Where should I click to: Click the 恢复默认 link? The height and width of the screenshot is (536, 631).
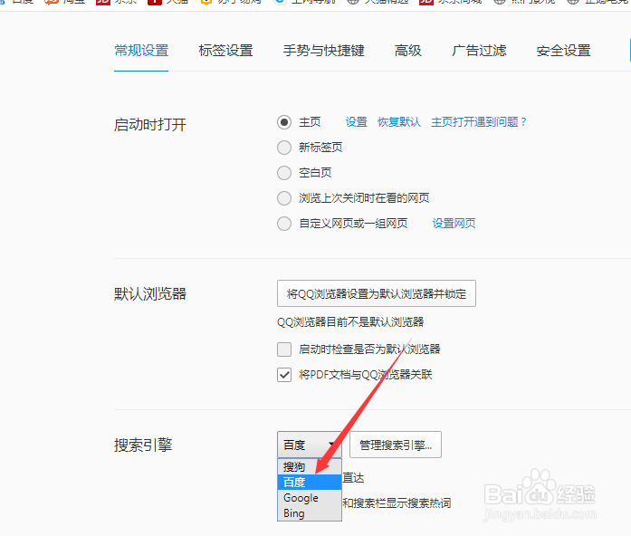[399, 122]
